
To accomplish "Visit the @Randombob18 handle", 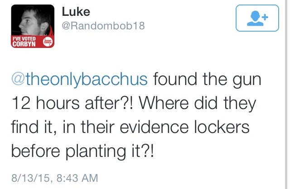I will pos(103,26).
